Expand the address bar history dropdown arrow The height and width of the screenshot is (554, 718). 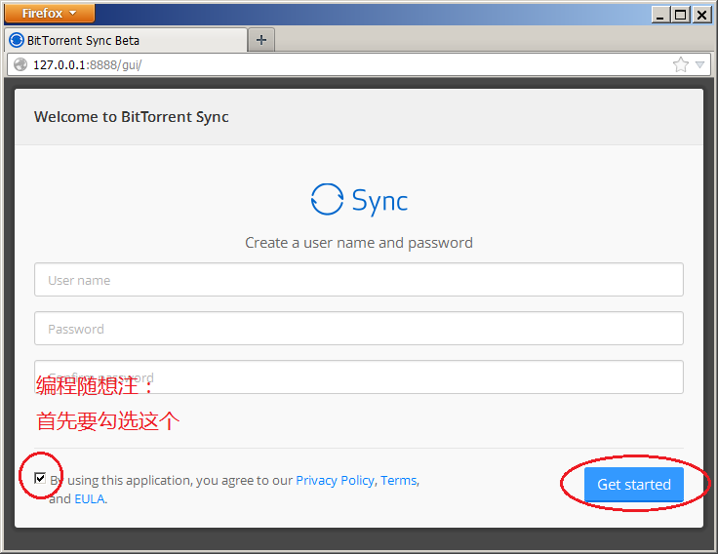(699, 65)
